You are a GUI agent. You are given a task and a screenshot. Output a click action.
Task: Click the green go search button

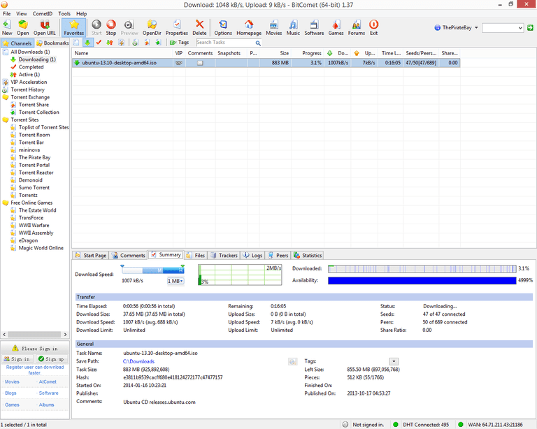click(530, 28)
